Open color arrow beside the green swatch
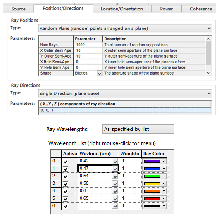Image resolution: width=219 pixels, height=217 pixels. pos(164,176)
